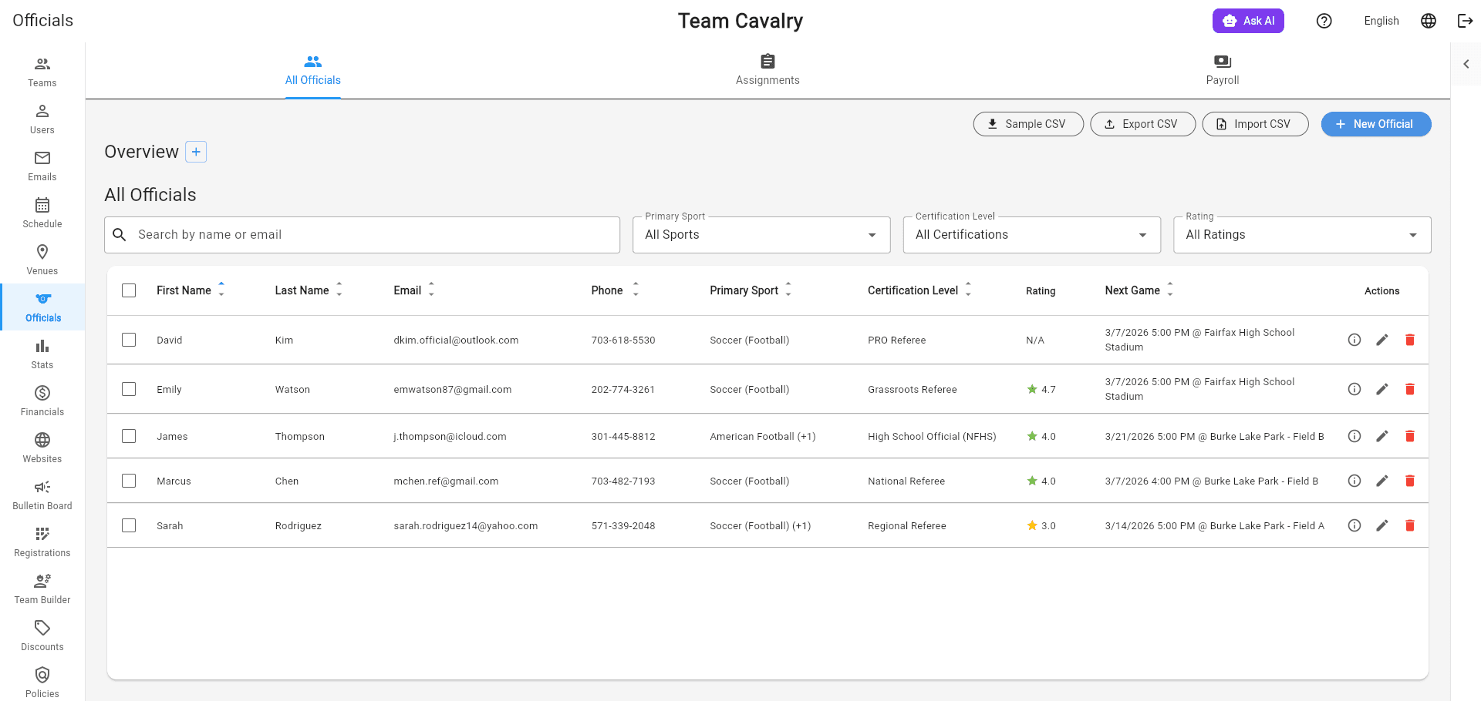Switch to the Payroll tab
The height and width of the screenshot is (701, 1481).
click(x=1223, y=70)
